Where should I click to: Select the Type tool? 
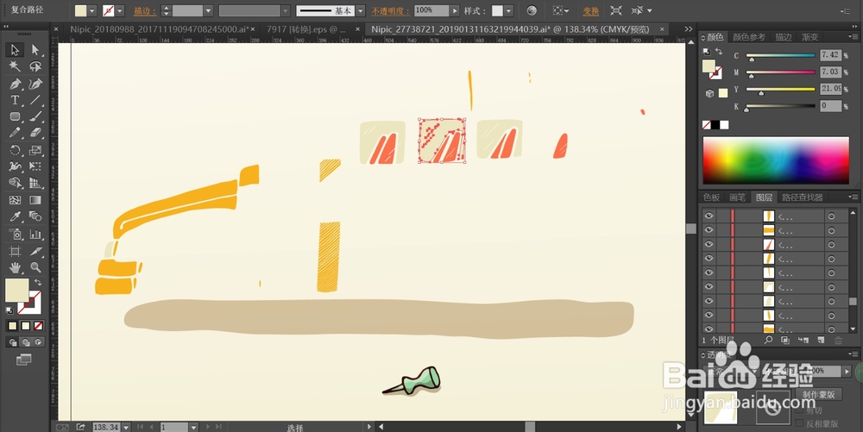[15, 100]
